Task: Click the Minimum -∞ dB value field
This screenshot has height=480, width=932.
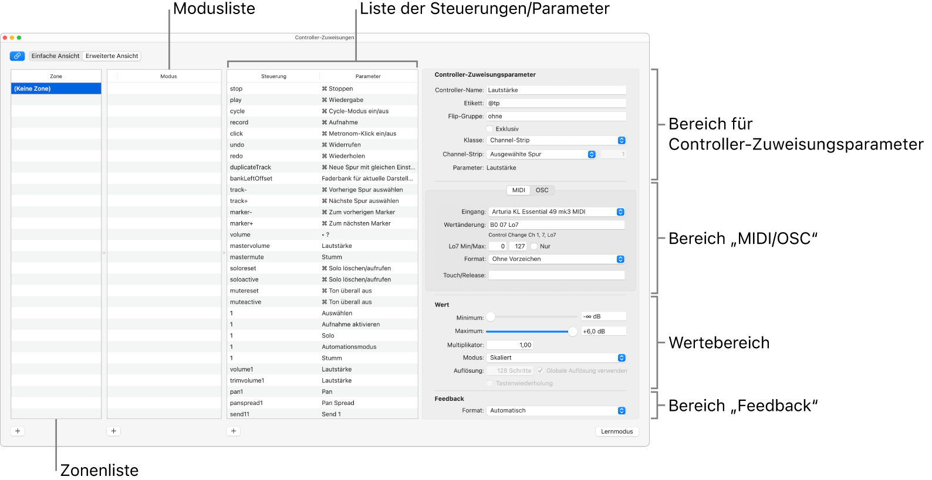Action: [x=604, y=316]
